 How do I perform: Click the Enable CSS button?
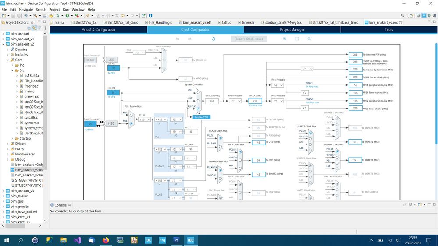pyautogui.click(x=201, y=117)
